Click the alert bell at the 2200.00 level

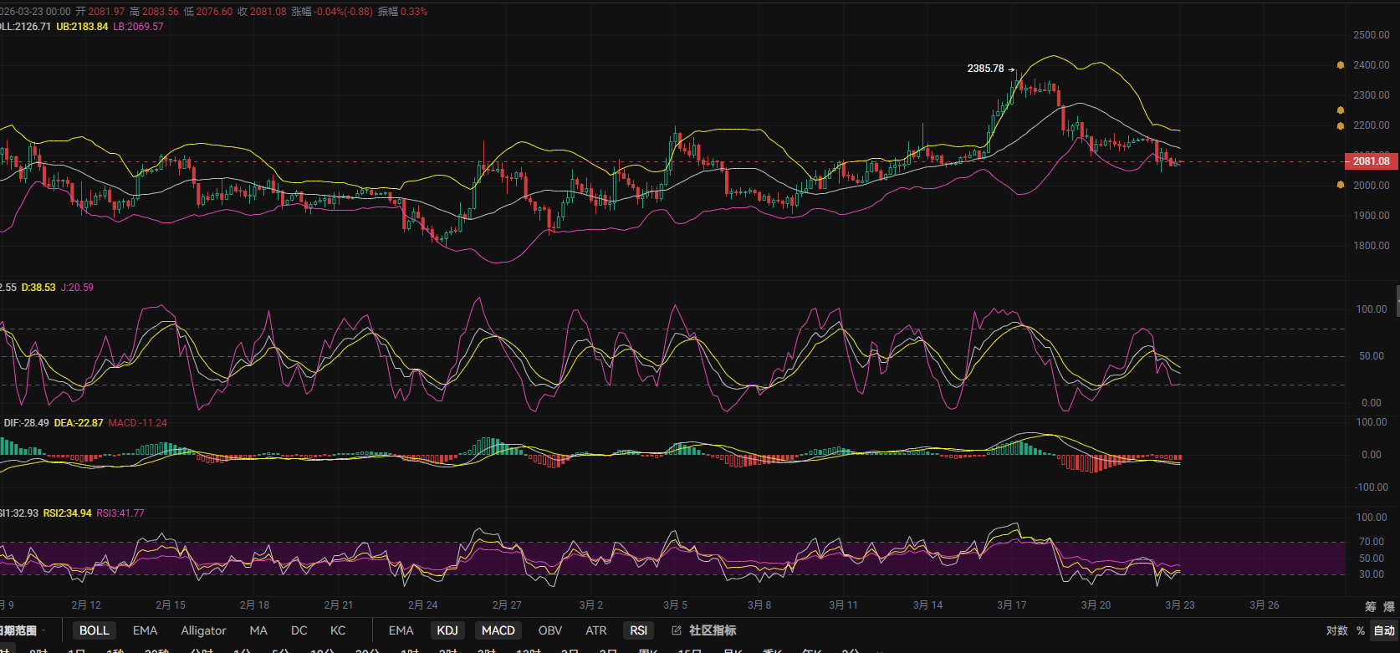[1341, 126]
